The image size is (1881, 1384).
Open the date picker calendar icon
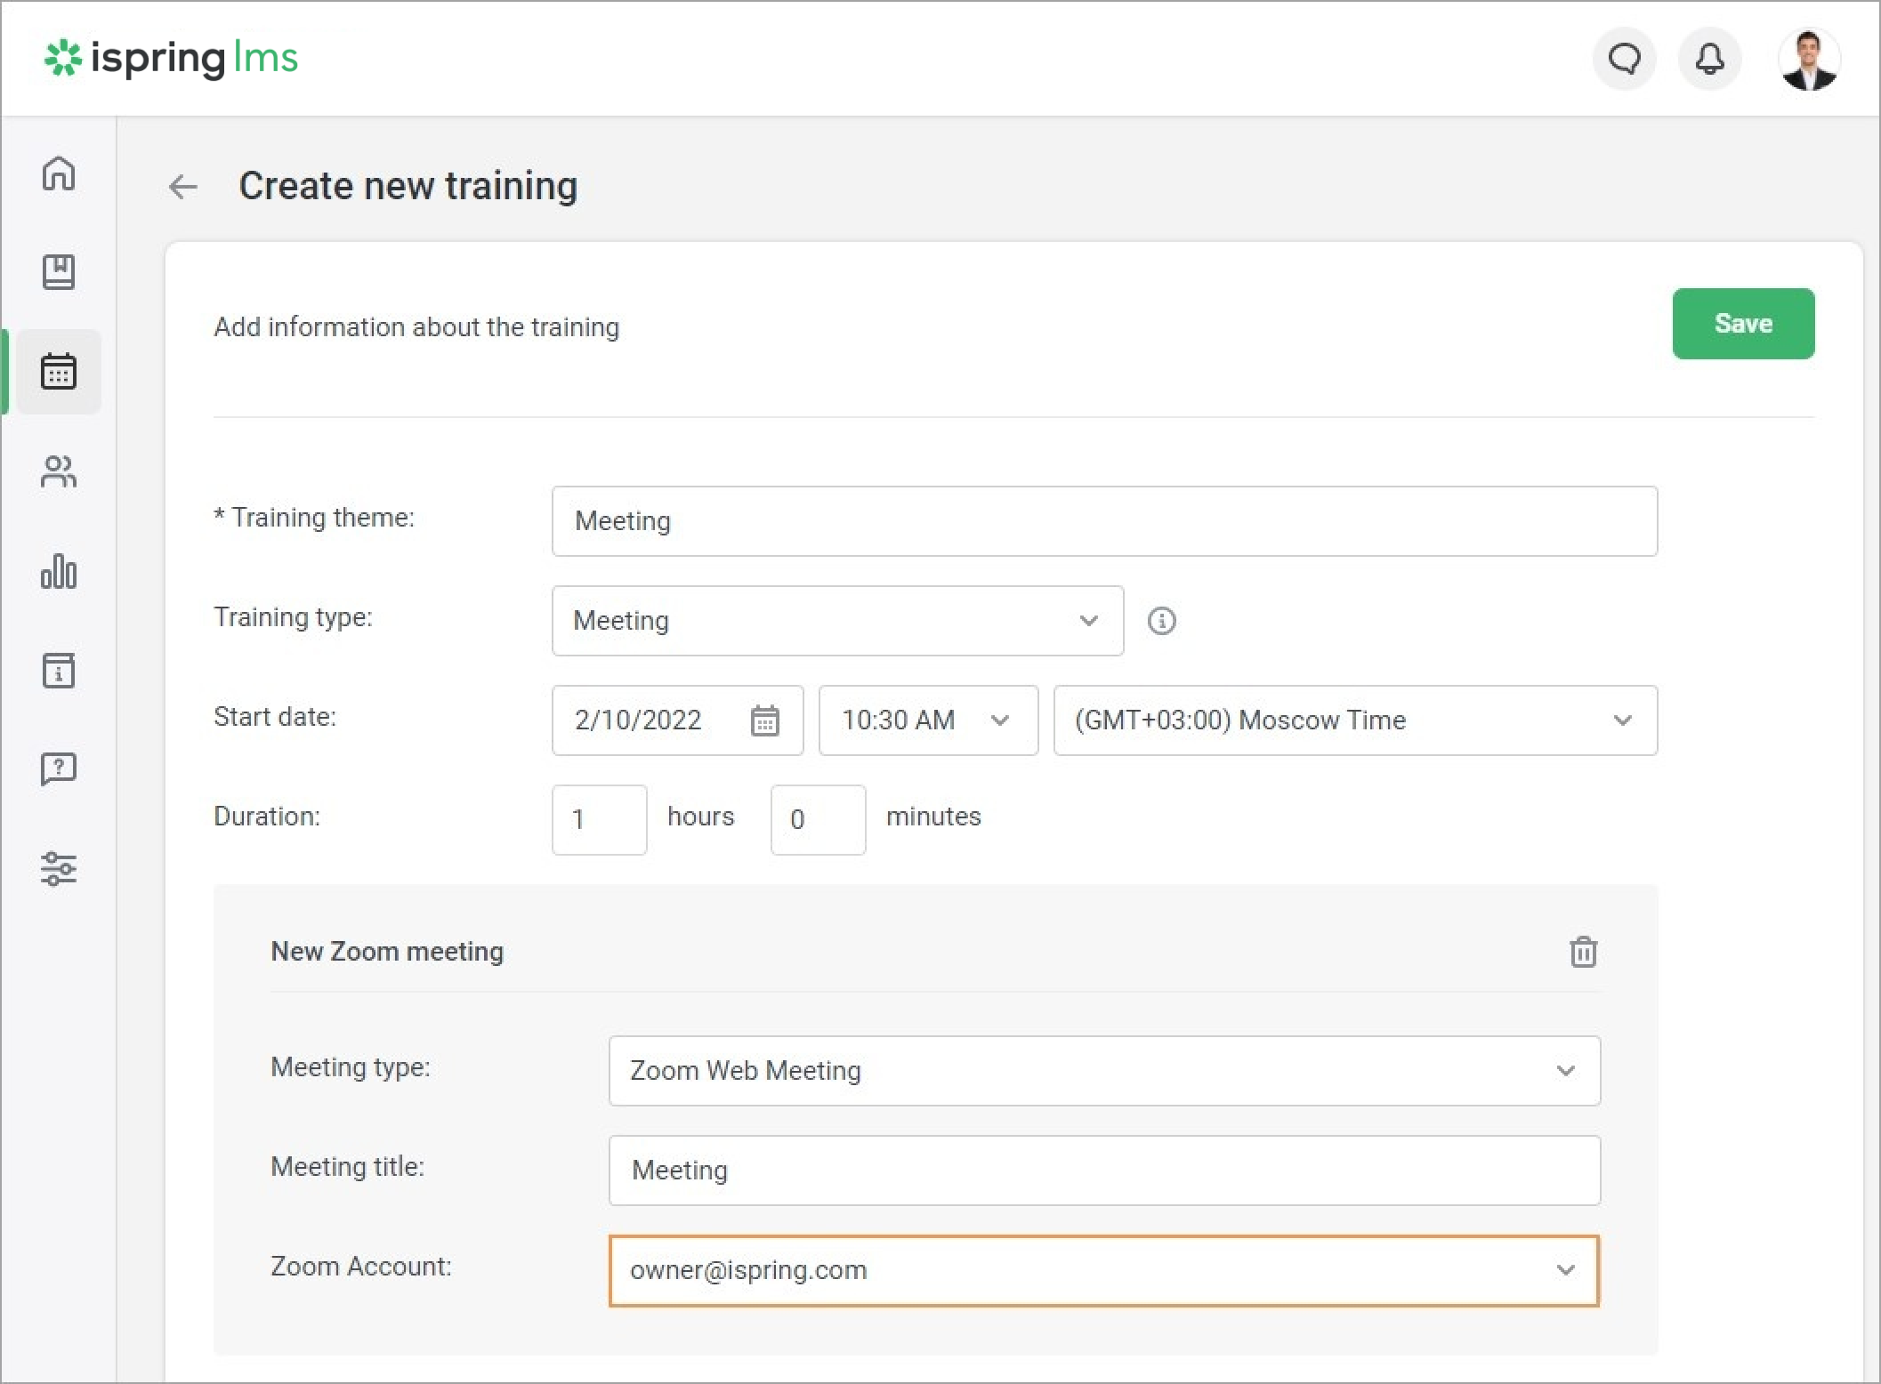coord(764,720)
